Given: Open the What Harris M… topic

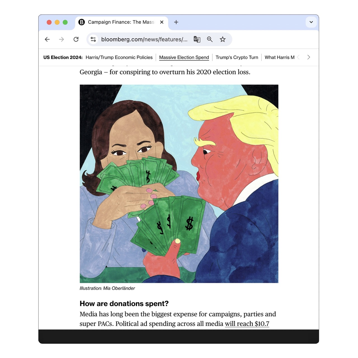Looking at the screenshot, I should click(280, 57).
